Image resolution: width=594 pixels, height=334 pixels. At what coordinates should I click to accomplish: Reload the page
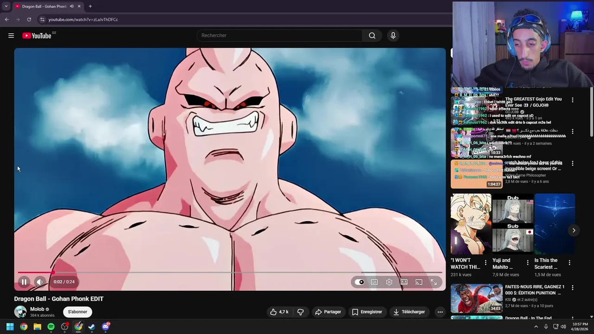tap(29, 19)
